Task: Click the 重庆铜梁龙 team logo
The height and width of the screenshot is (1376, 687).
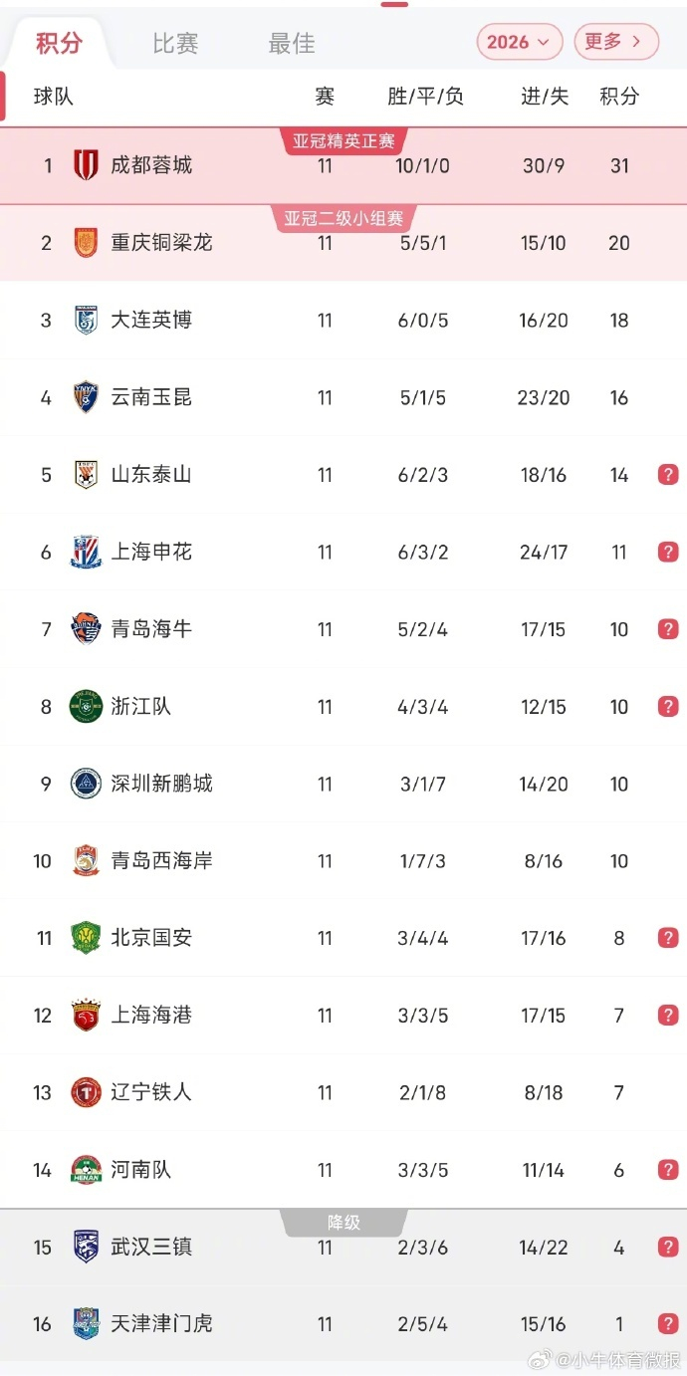Action: 87,243
